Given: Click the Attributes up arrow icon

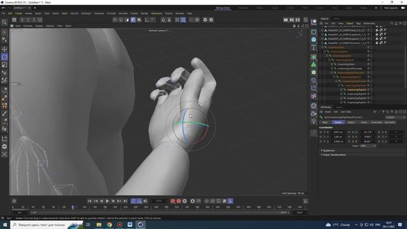Looking at the screenshot, I should tap(383, 112).
